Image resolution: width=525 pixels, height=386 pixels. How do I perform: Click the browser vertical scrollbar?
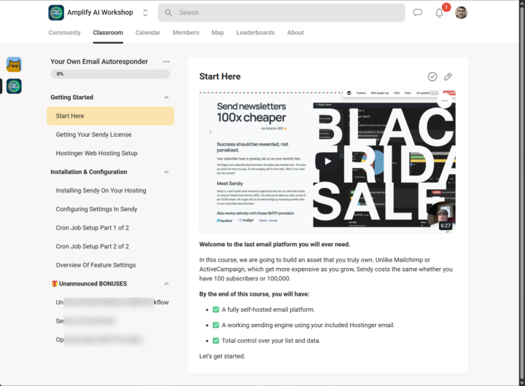pyautogui.click(x=521, y=193)
